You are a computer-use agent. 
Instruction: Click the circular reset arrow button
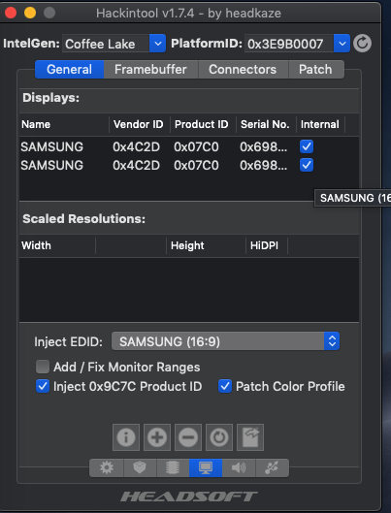click(x=219, y=437)
